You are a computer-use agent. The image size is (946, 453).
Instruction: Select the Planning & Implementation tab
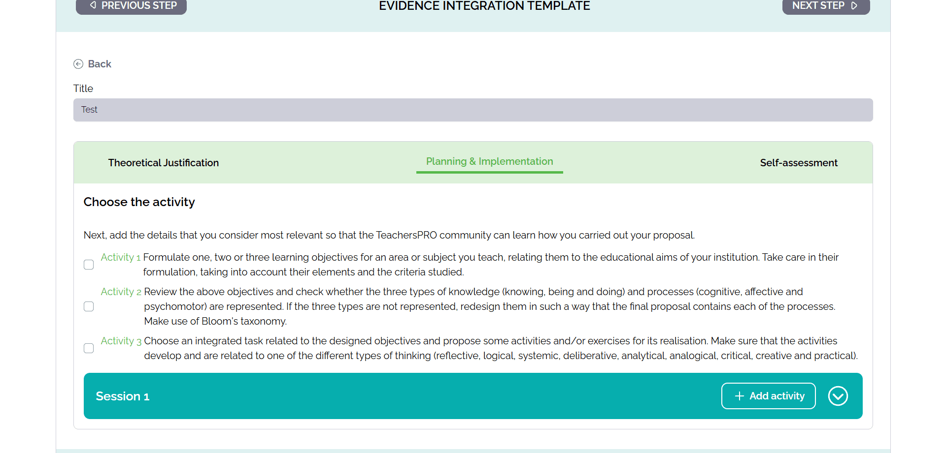[x=489, y=161]
